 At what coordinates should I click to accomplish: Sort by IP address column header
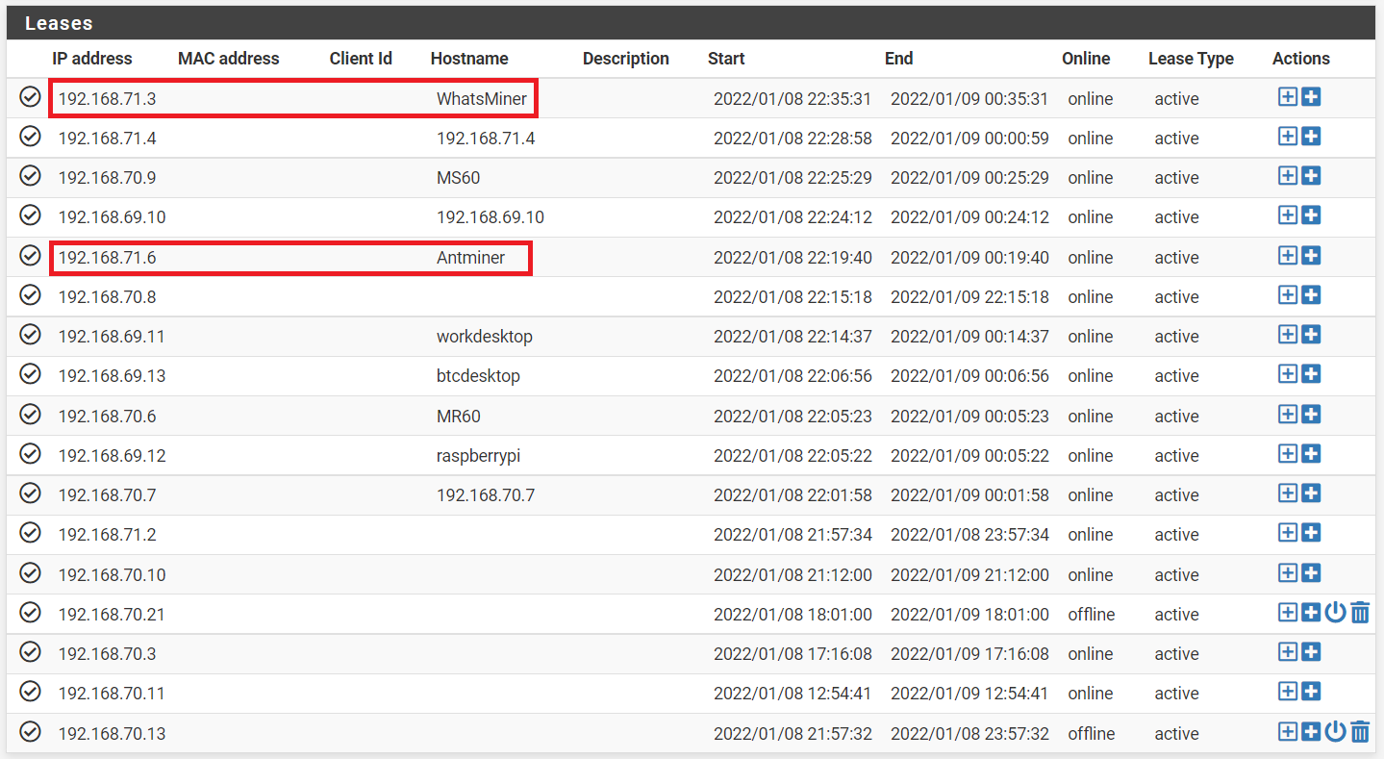(x=92, y=59)
